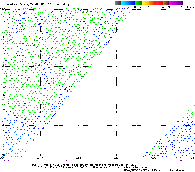This screenshot has width=195, height=172.
Task: Click the '-99' longitude axis label
Action: 79,158
